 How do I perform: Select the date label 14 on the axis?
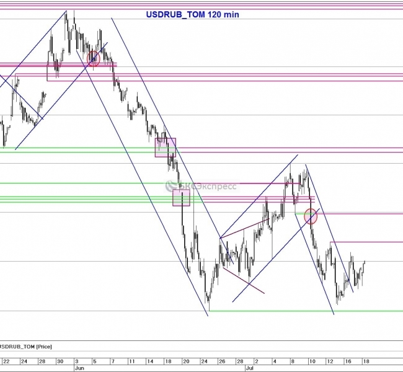click(150, 361)
